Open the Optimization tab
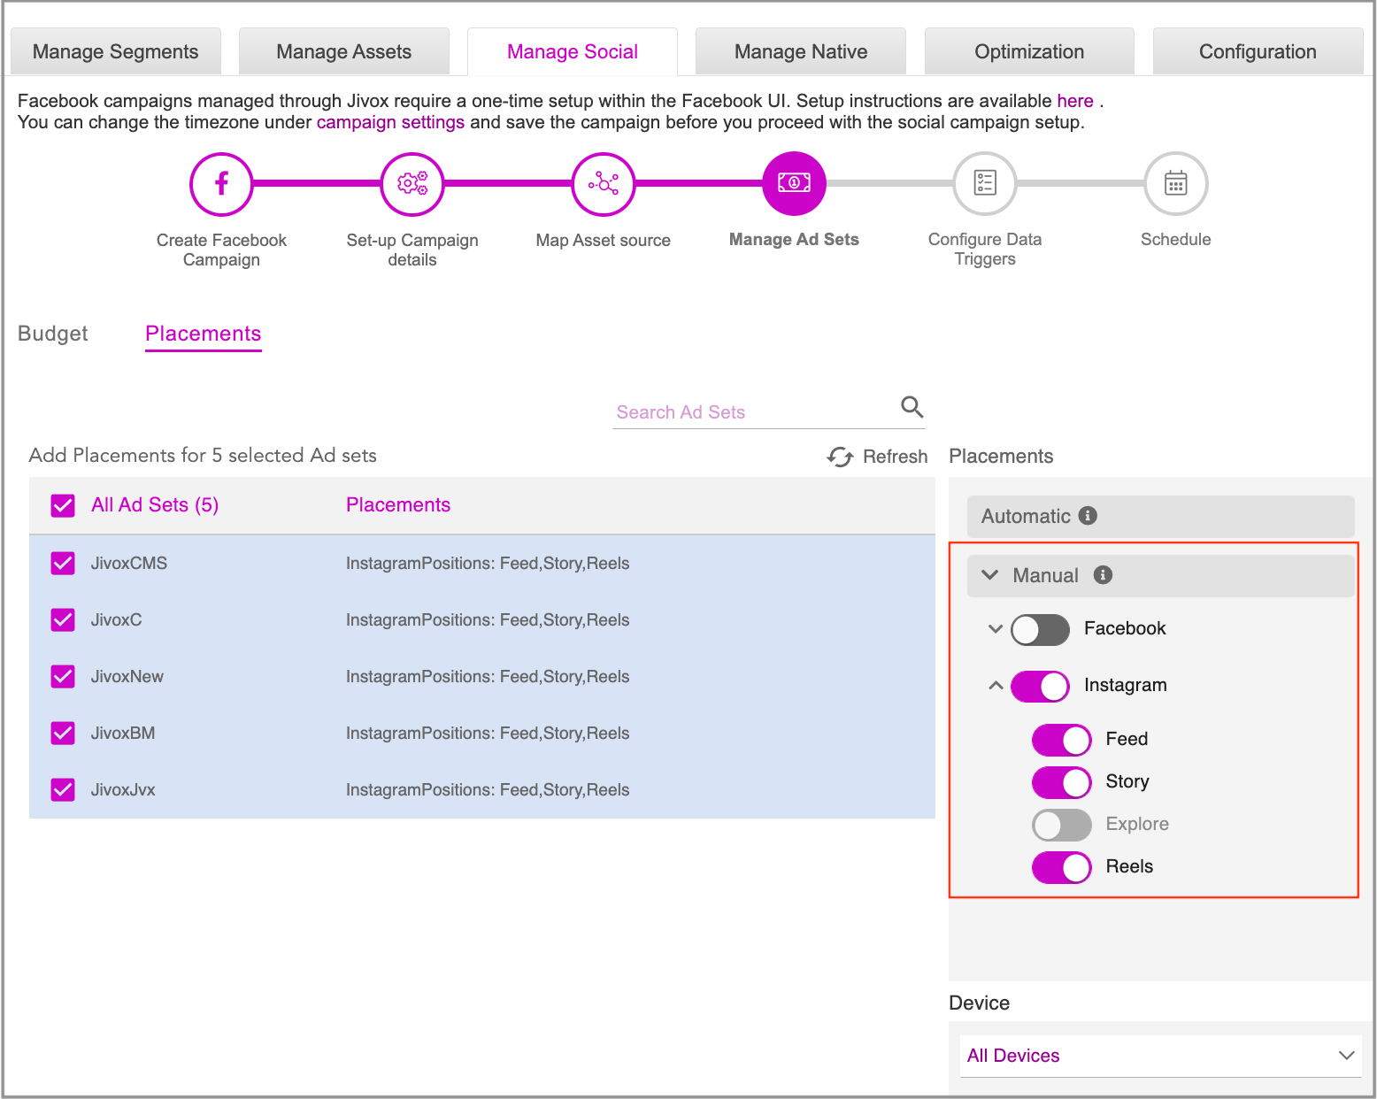The height and width of the screenshot is (1099, 1377). coord(1029,51)
